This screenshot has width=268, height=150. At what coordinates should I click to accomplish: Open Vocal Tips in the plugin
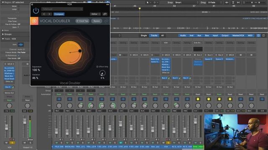(82, 21)
